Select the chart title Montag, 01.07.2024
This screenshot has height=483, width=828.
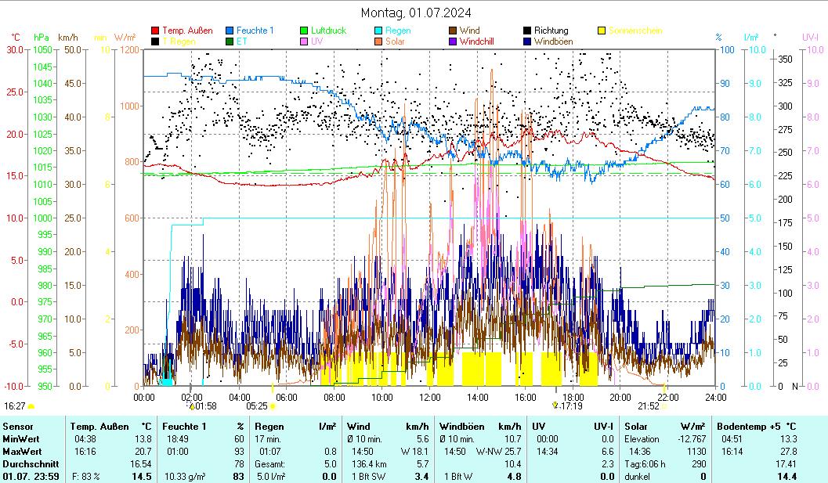[x=416, y=13]
